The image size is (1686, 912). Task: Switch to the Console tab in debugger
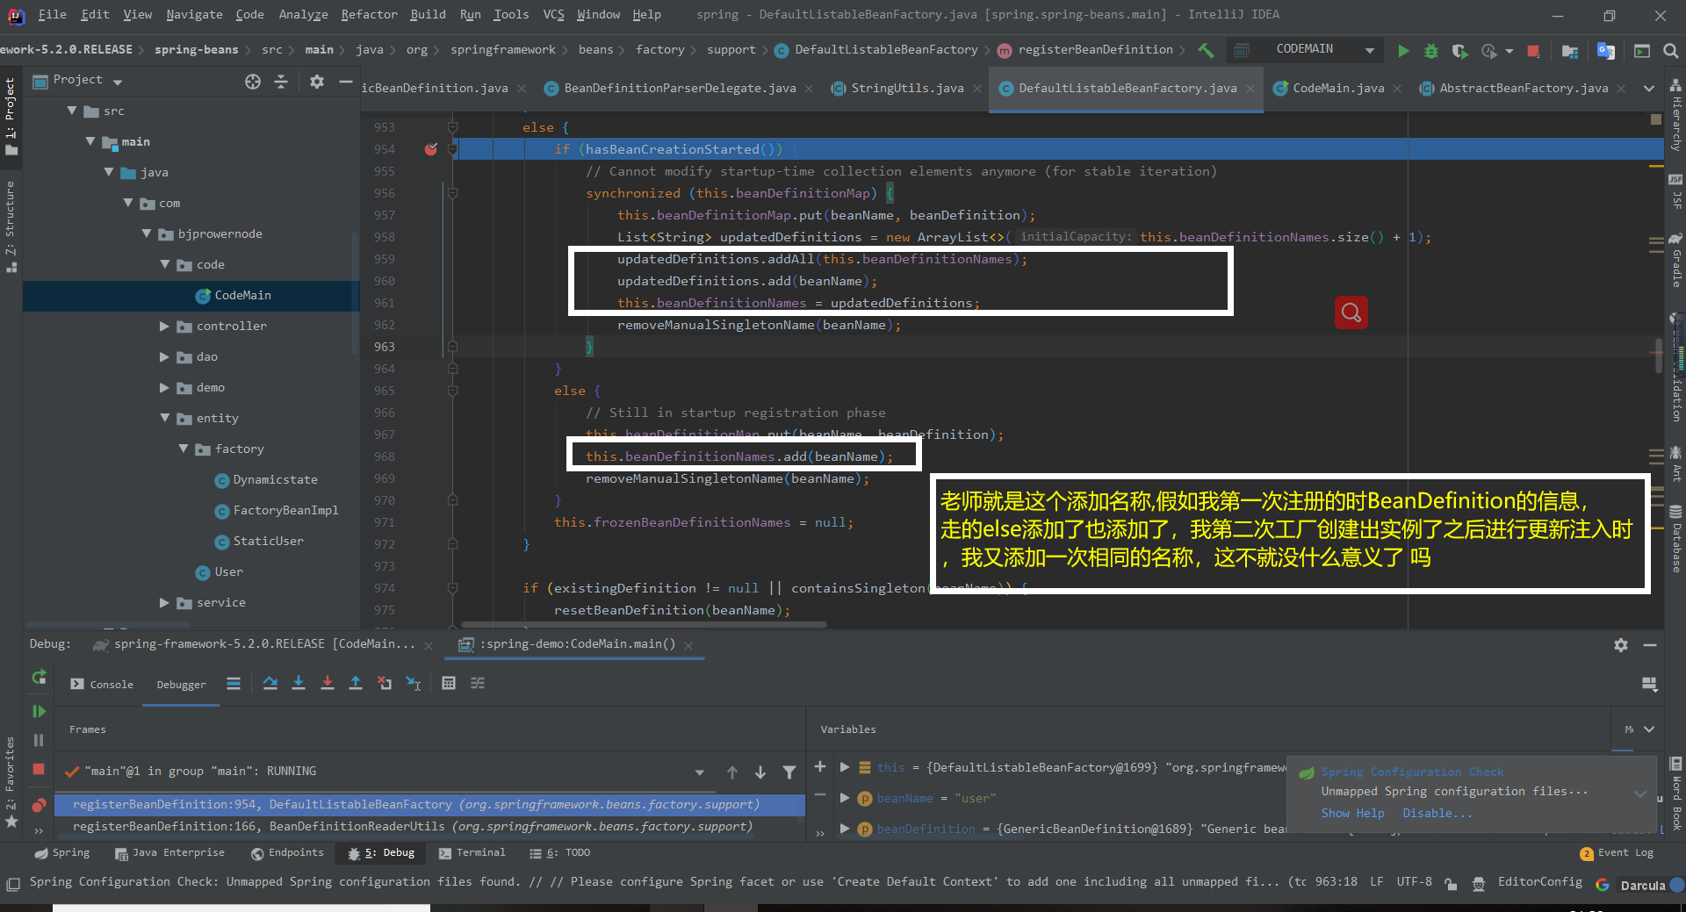pyautogui.click(x=102, y=684)
